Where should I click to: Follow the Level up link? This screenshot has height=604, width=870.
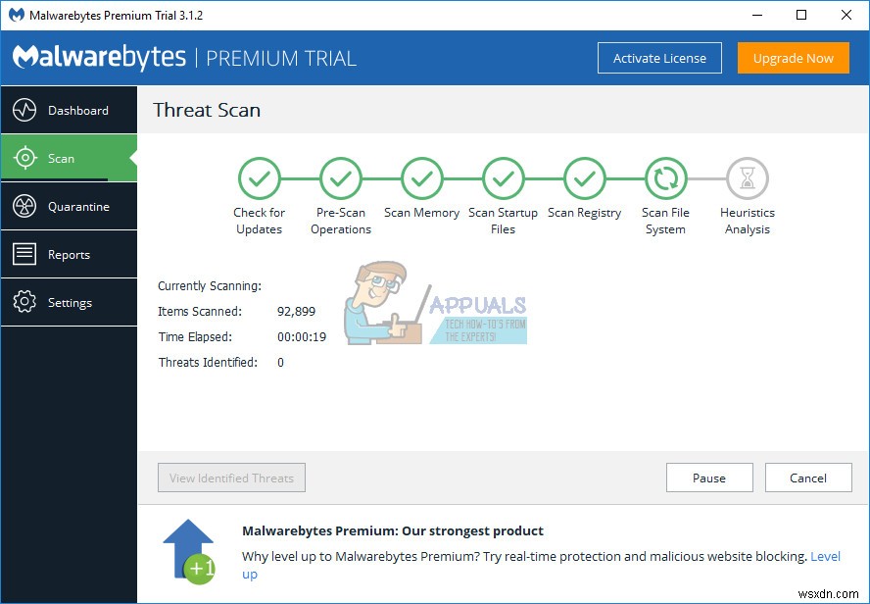point(826,556)
